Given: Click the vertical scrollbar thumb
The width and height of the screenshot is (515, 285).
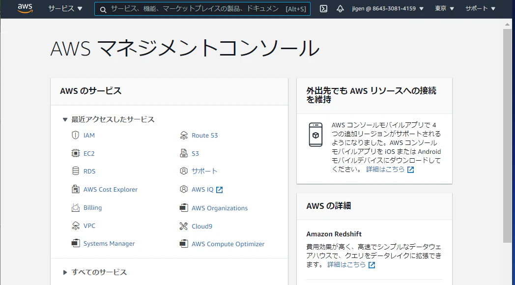Looking at the screenshot, I should (x=507, y=136).
